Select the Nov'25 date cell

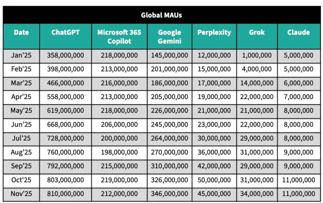point(21,193)
